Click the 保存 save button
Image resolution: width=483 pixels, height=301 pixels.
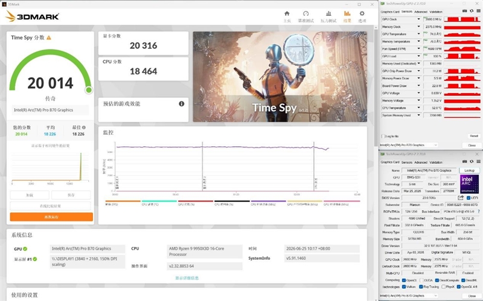(x=71, y=195)
